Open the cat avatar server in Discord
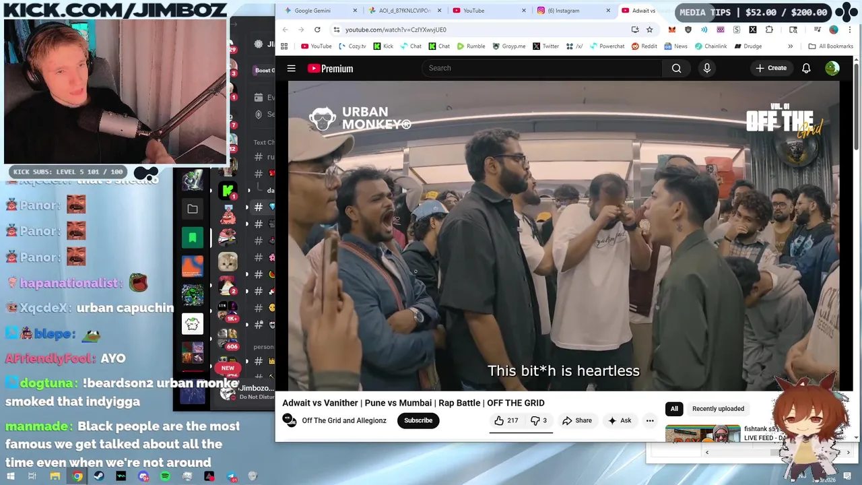The height and width of the screenshot is (485, 862). click(x=228, y=261)
